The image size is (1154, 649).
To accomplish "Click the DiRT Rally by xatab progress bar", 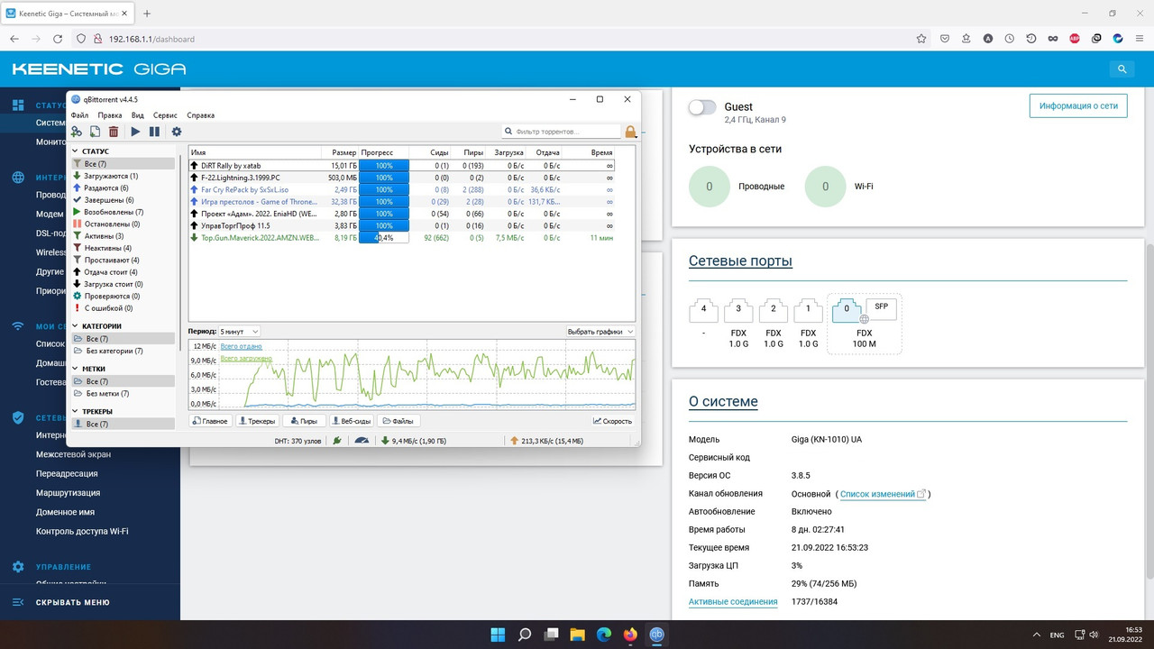I will 384,166.
